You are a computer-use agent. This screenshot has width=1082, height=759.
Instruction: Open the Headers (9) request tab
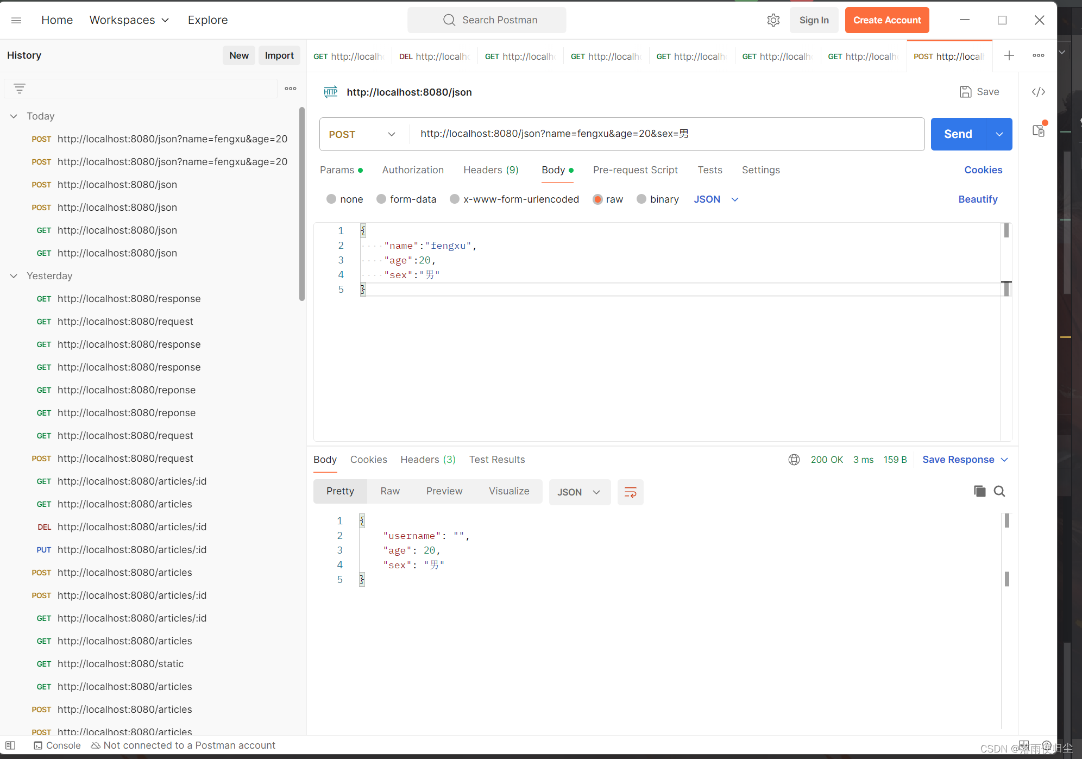coord(491,170)
